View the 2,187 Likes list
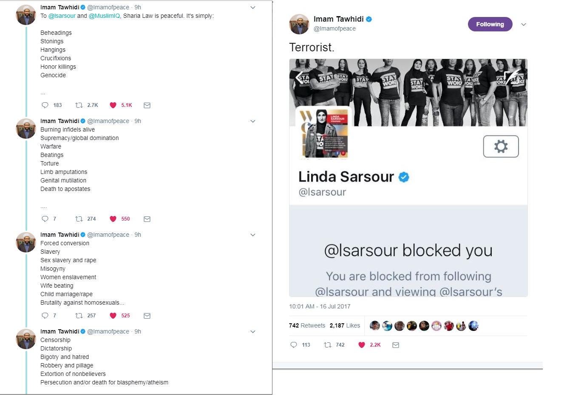Image resolution: width=584 pixels, height=395 pixels. pos(345,325)
